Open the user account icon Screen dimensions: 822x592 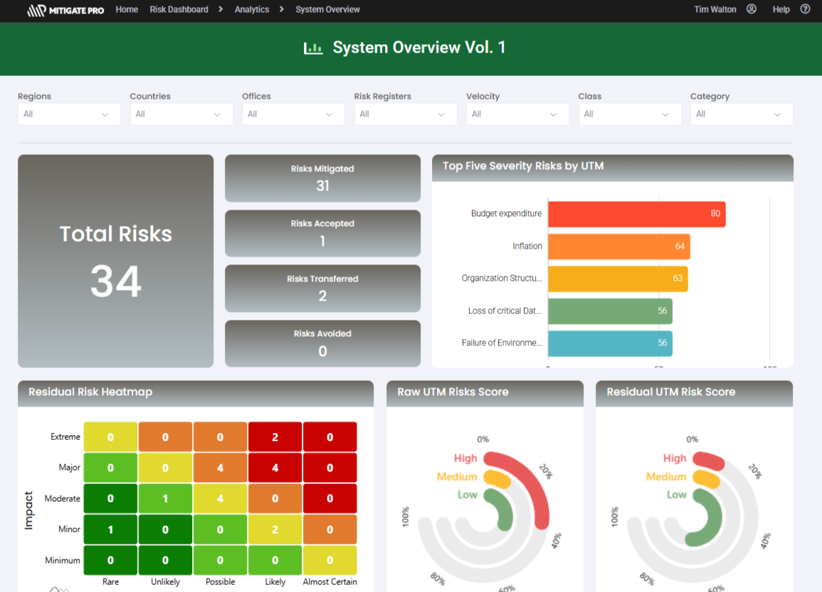[752, 9]
